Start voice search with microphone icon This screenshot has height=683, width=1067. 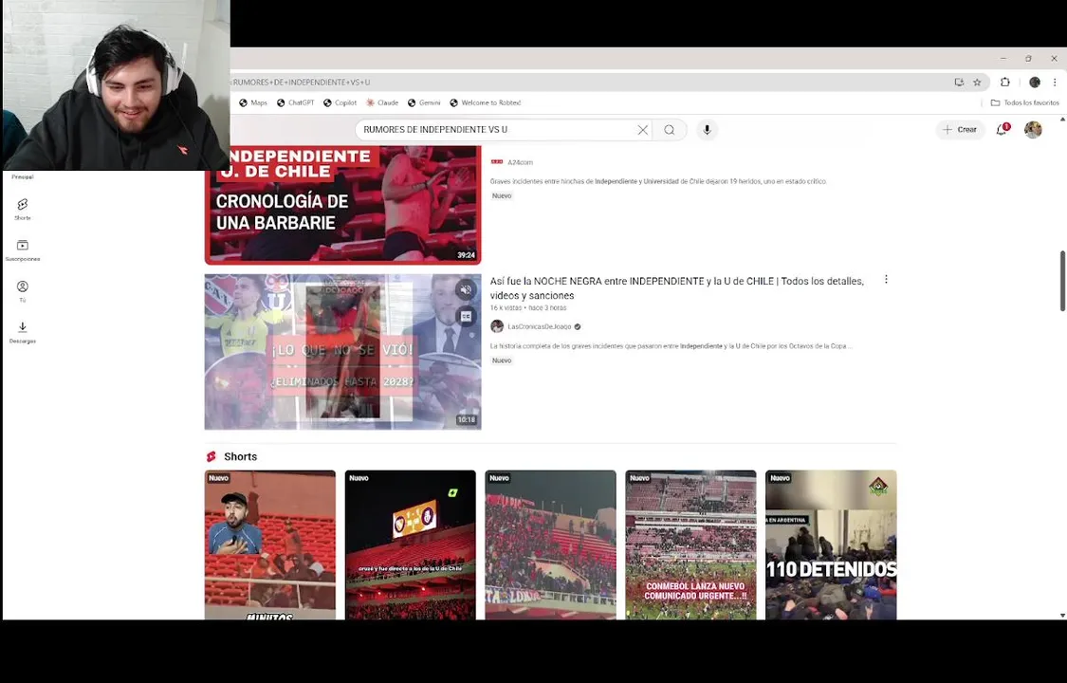pyautogui.click(x=707, y=129)
